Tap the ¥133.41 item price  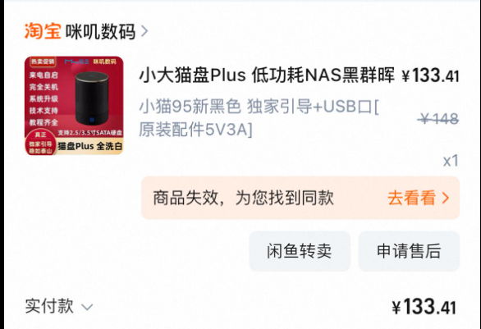430,75
